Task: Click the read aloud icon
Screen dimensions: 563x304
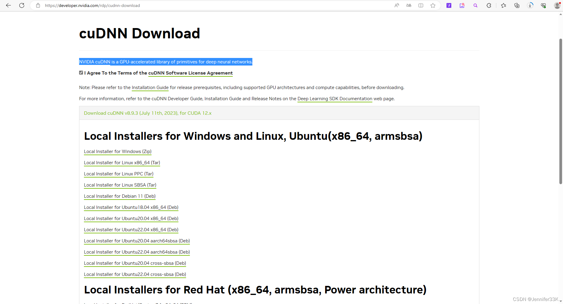Action: tap(397, 5)
